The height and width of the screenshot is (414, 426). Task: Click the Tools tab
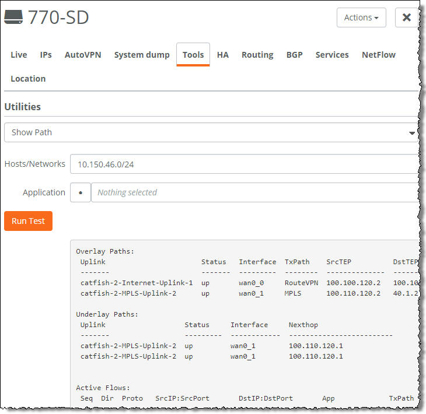(193, 55)
